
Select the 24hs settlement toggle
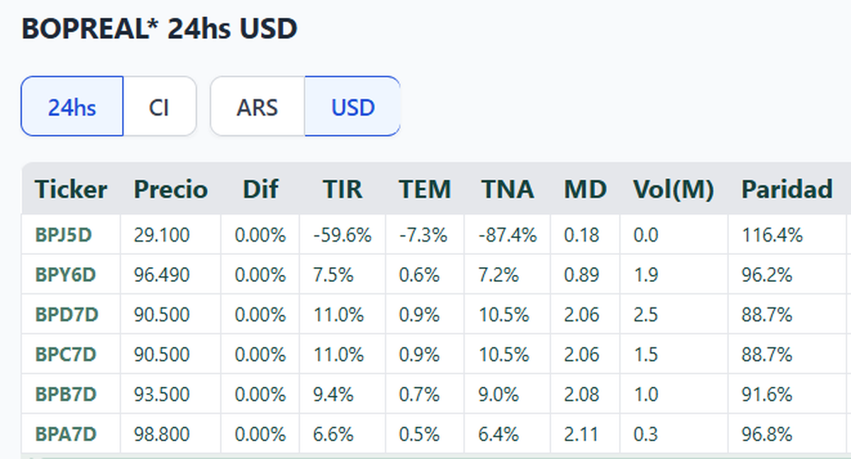tap(72, 107)
